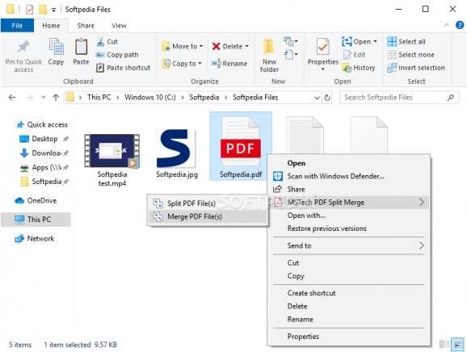Image resolution: width=467 pixels, height=352 pixels.
Task: Open the Delete dropdown in ribbon
Action: (230, 46)
